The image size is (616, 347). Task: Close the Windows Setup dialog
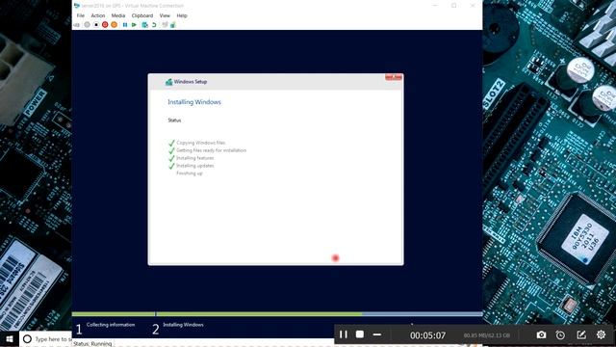[x=394, y=77]
